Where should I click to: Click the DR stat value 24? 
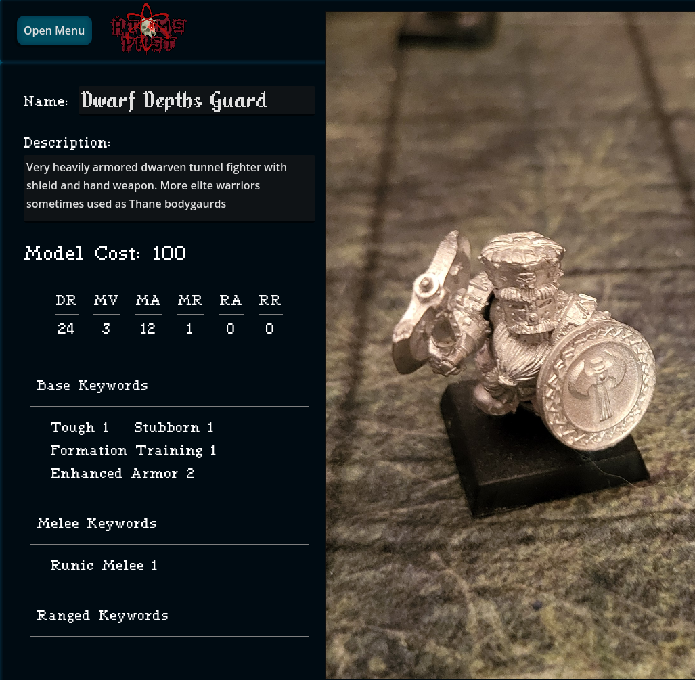(x=66, y=328)
